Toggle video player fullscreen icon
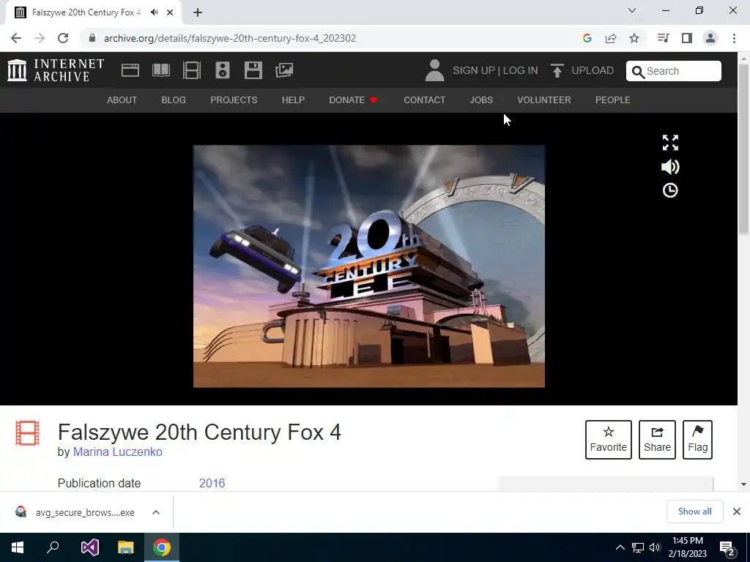The height and width of the screenshot is (562, 750). coord(670,143)
